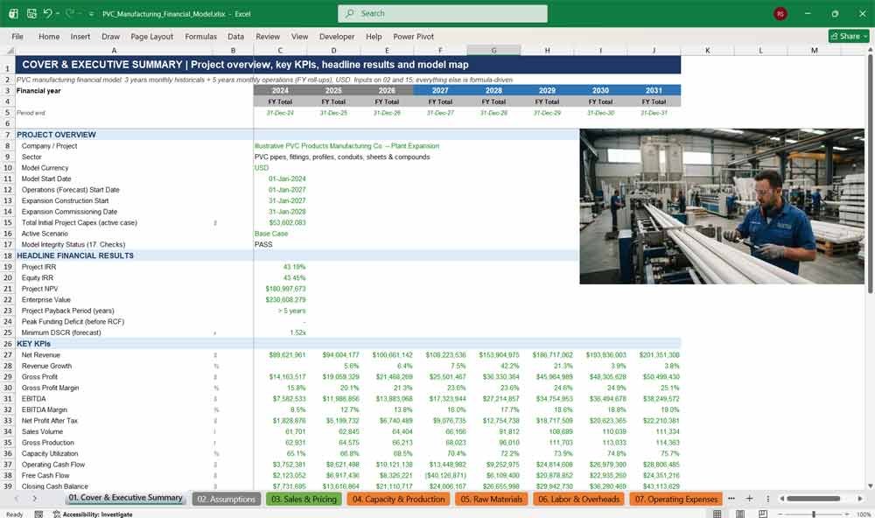Open the Review ribbon tab

click(x=268, y=36)
